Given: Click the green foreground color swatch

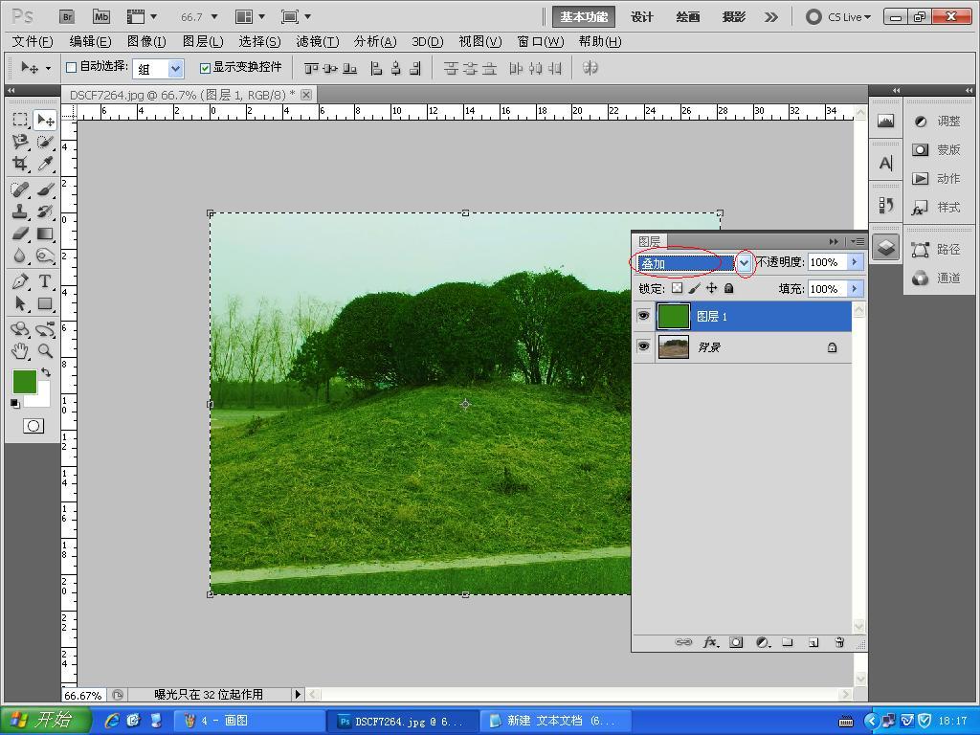Looking at the screenshot, I should point(24,381).
